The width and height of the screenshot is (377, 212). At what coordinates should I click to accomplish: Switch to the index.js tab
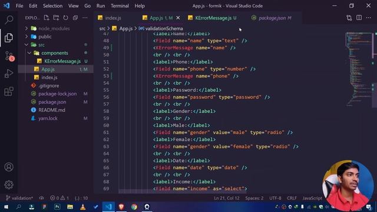pyautogui.click(x=113, y=18)
